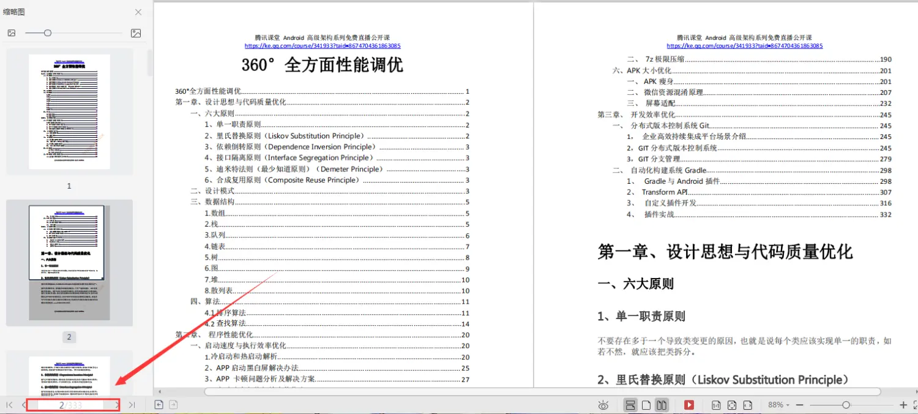Image resolution: width=918 pixels, height=414 pixels.
Task: Click the small thumbnail size icon
Action: [x=11, y=33]
